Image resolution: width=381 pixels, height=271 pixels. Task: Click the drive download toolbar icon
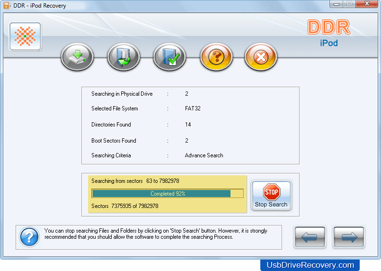pyautogui.click(x=77, y=57)
